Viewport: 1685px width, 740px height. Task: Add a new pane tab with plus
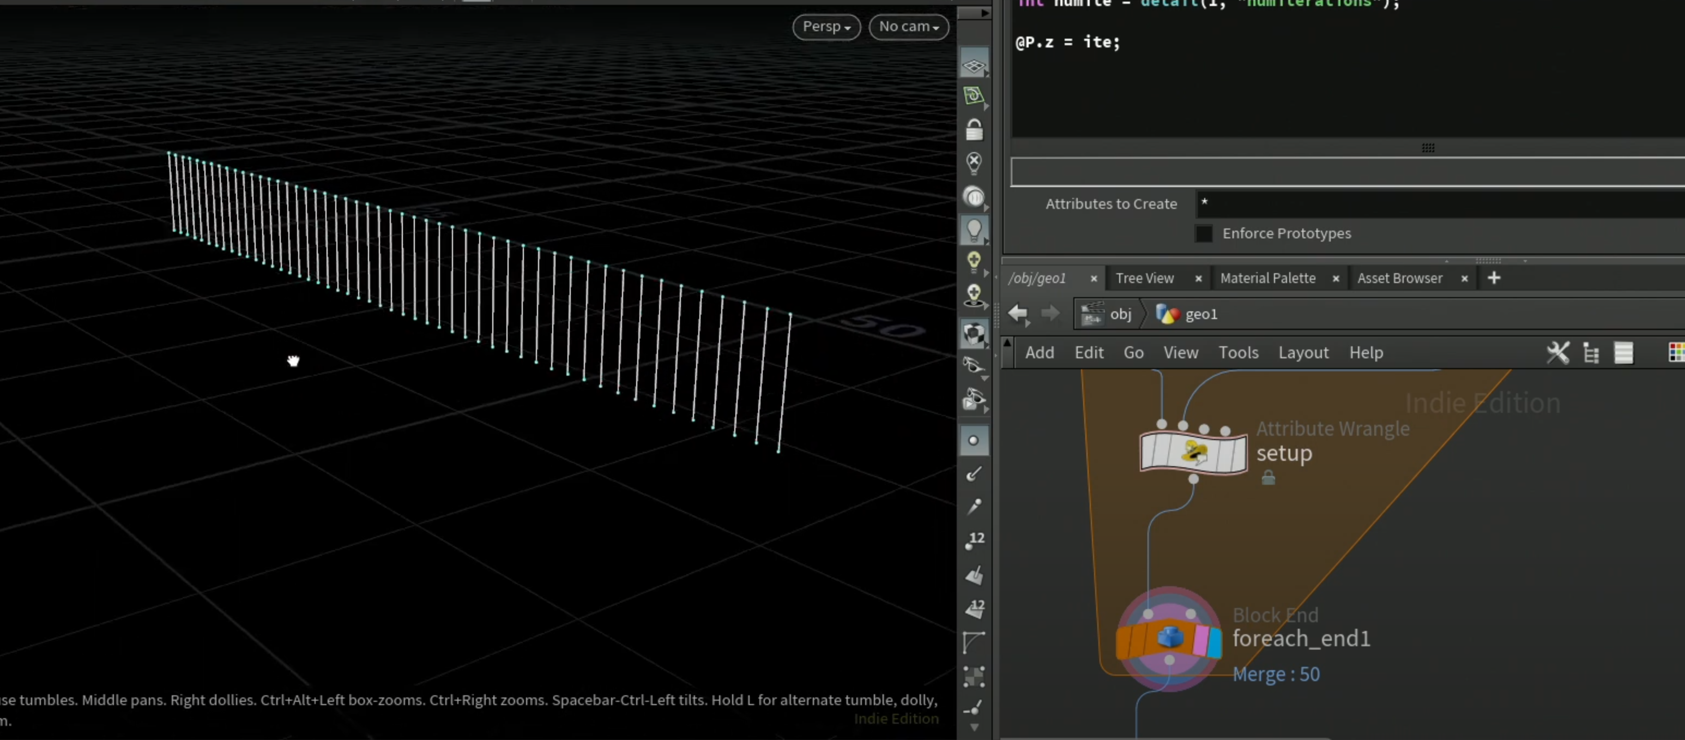tap(1493, 278)
